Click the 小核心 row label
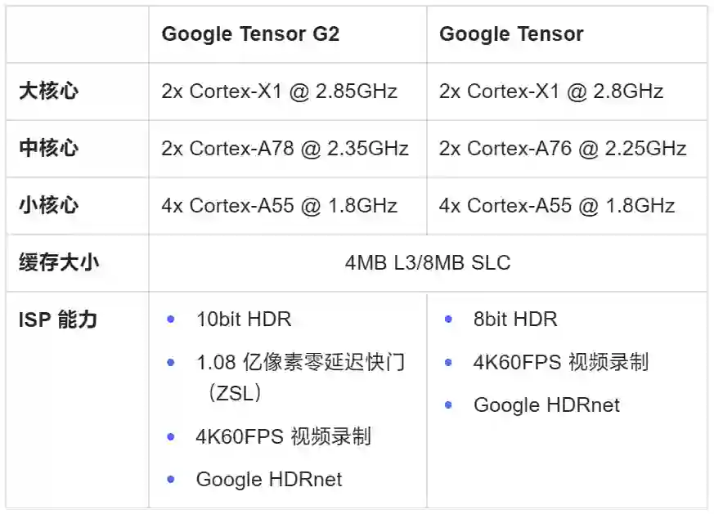This screenshot has width=714, height=514. 48,205
